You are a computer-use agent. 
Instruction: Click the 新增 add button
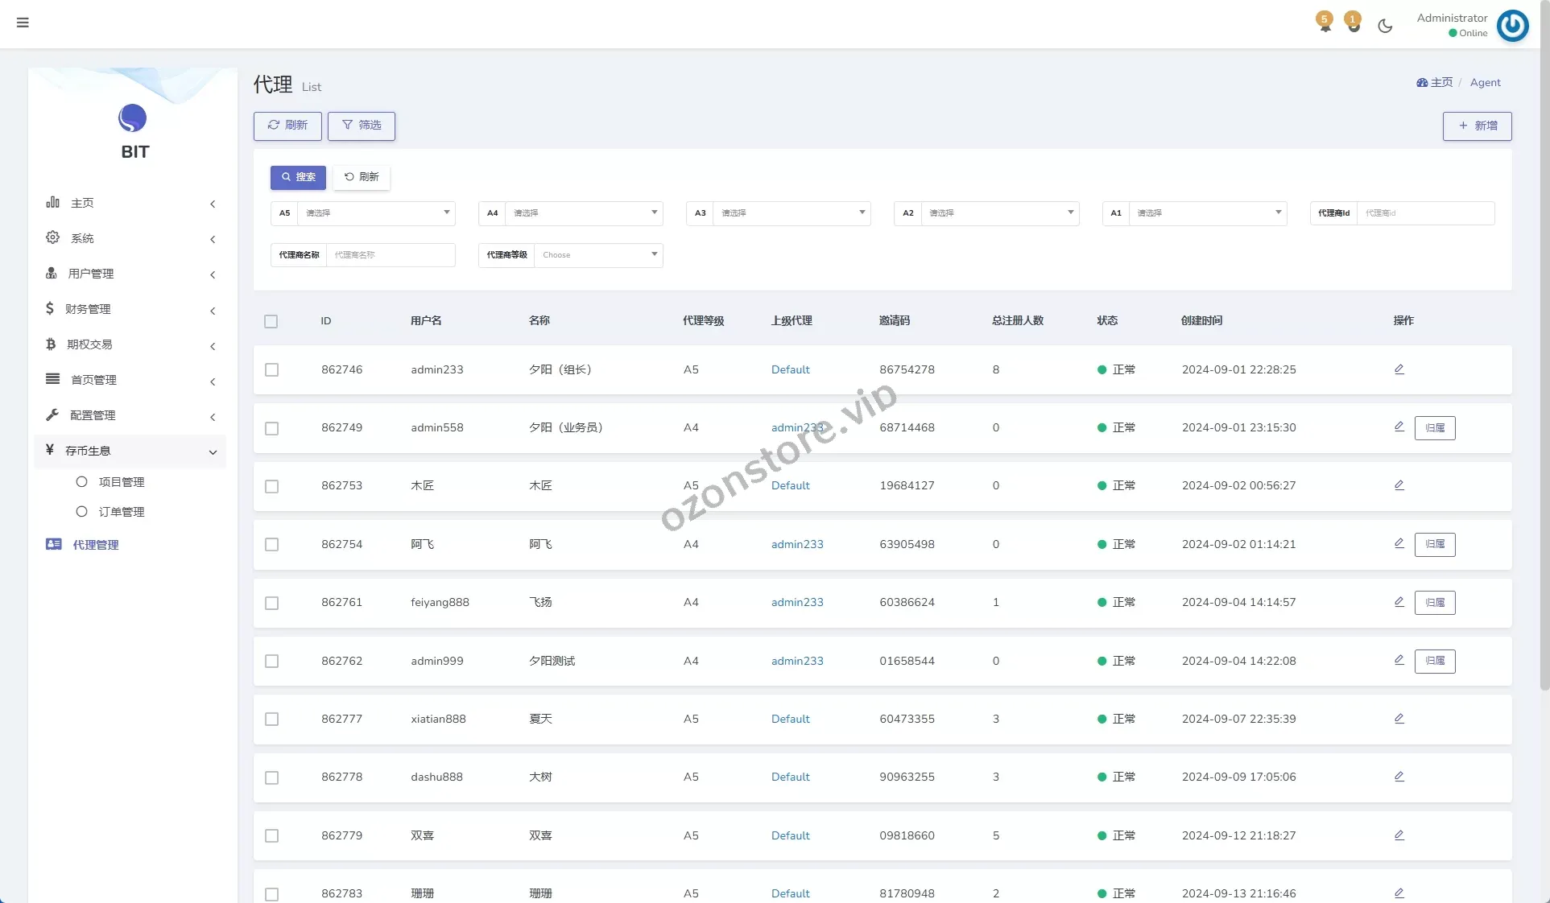coord(1477,126)
